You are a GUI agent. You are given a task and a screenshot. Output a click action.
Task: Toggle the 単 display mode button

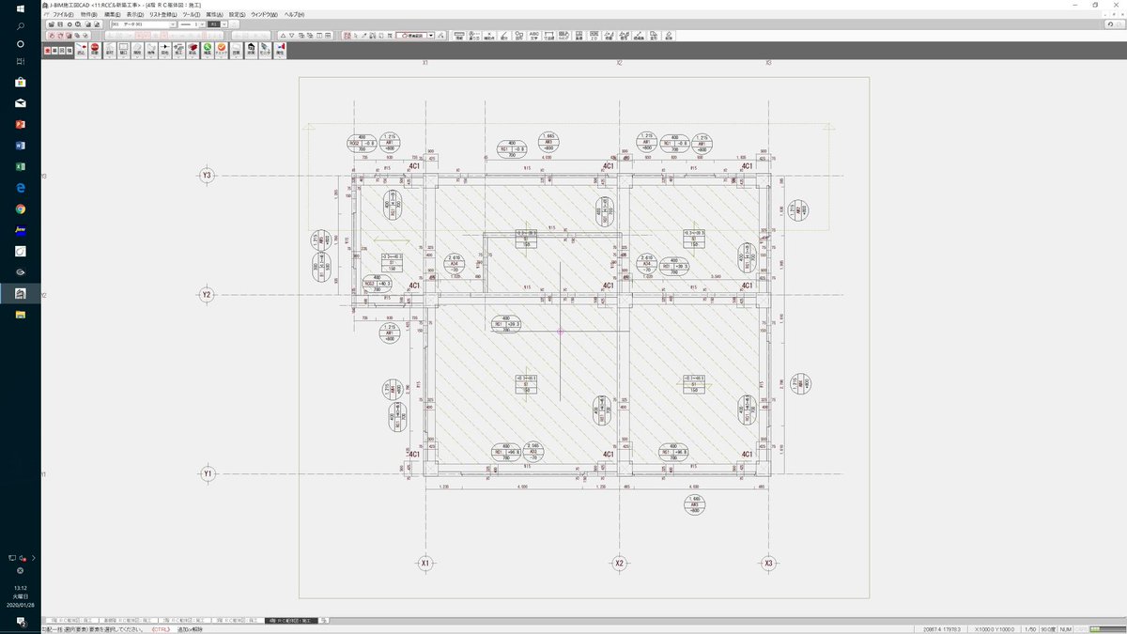[x=54, y=50]
